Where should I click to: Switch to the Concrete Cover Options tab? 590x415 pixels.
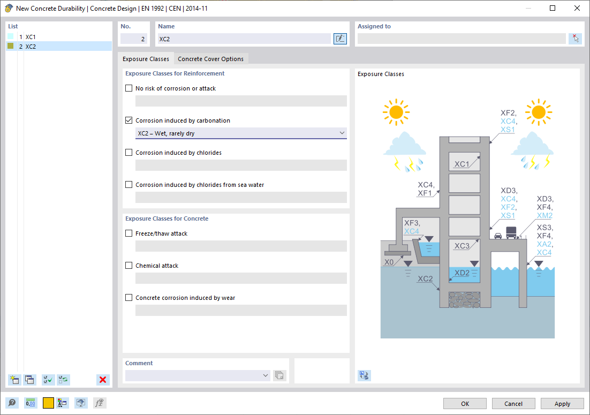(x=210, y=59)
